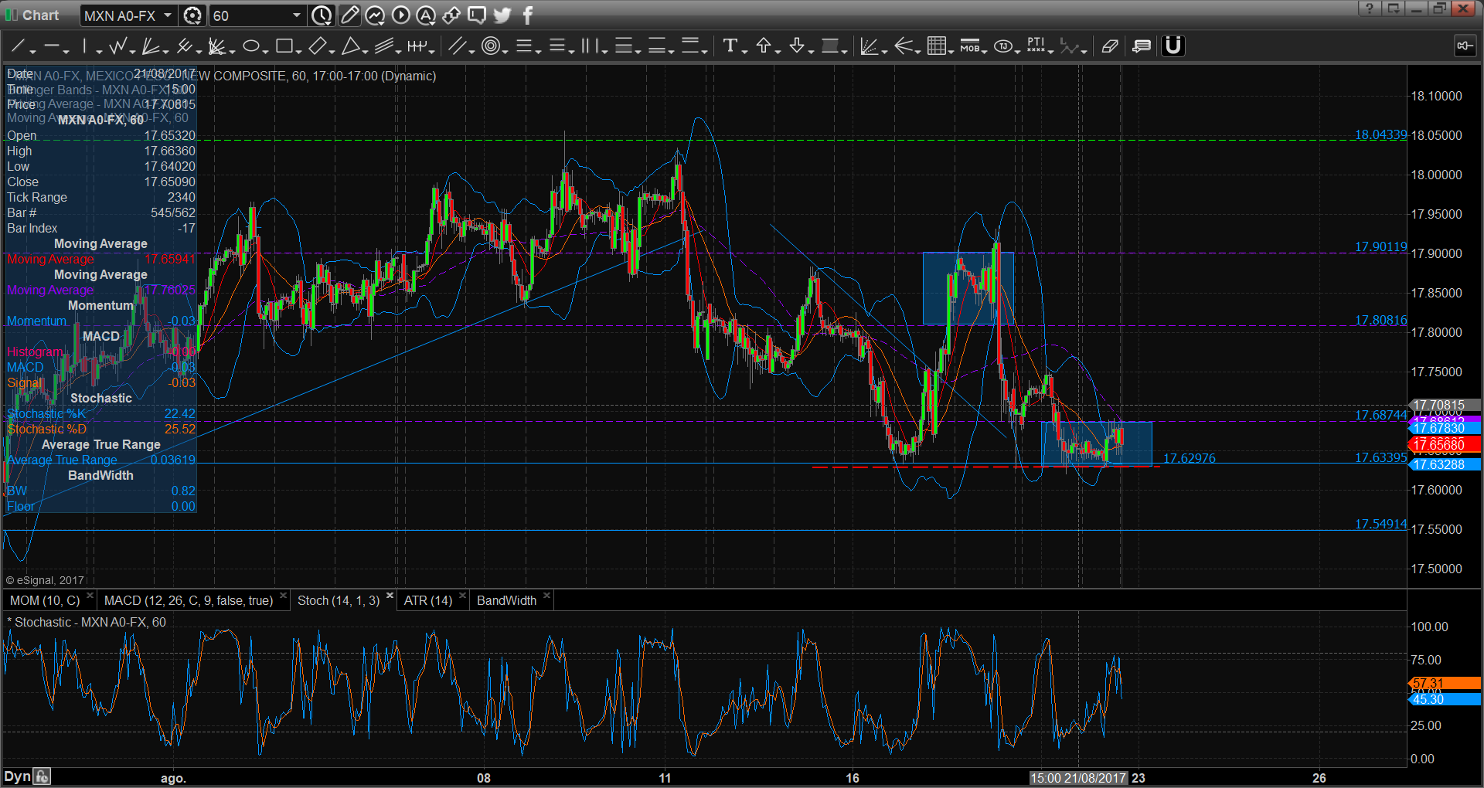Toggle the magnet snap mode
Image resolution: width=1484 pixels, height=788 pixels.
click(1173, 46)
